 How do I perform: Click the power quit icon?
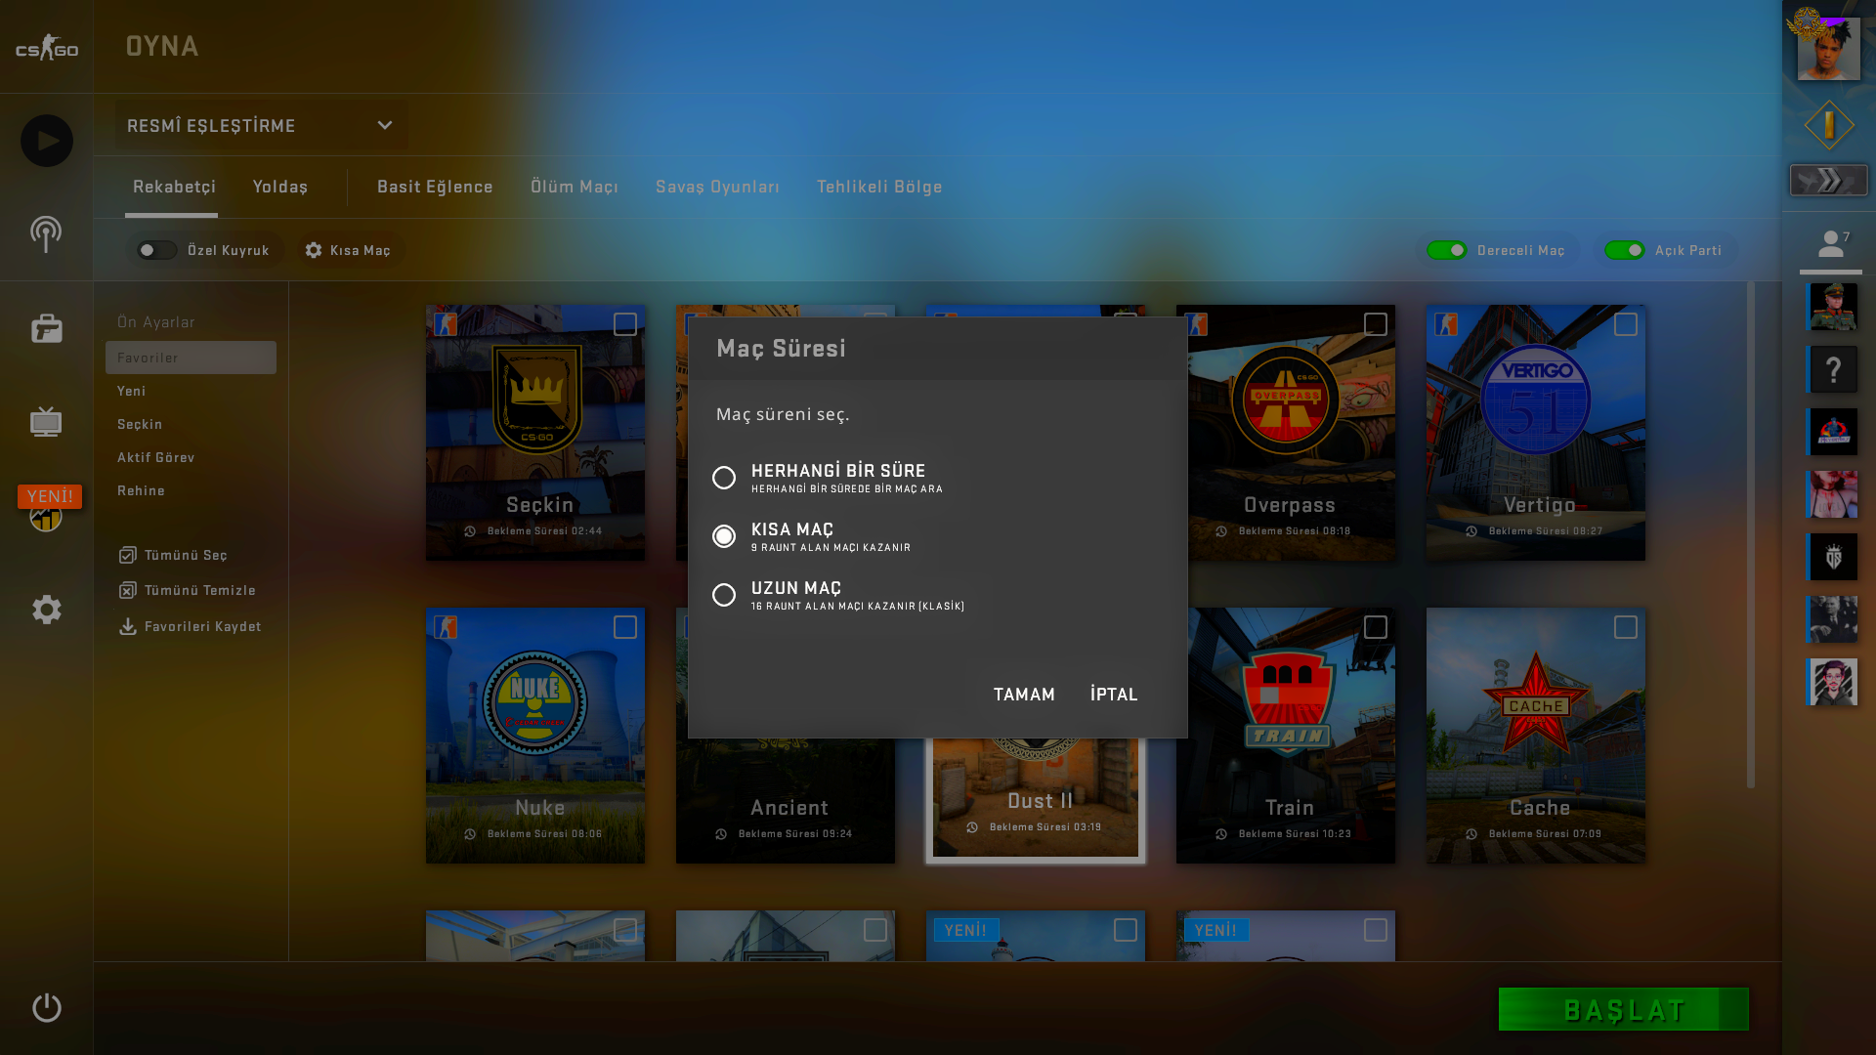46,1007
